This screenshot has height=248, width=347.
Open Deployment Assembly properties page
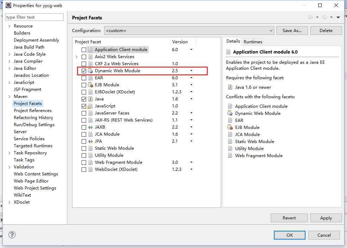point(36,40)
